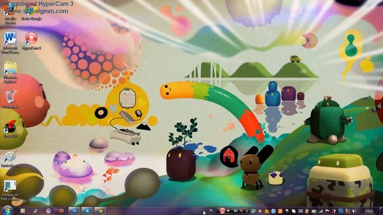This screenshot has height=215, width=383.
Task: Click the blue round tray icon
Action: point(273,211)
